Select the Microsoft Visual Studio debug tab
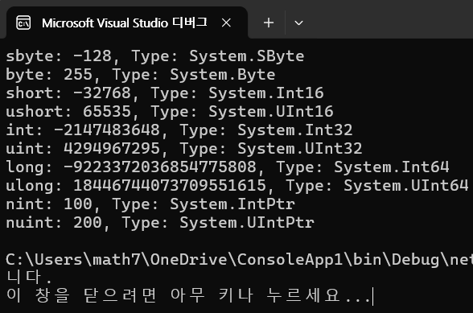 coord(127,23)
